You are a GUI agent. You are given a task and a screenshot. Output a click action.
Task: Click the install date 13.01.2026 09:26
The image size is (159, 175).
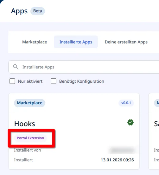coord(117,160)
